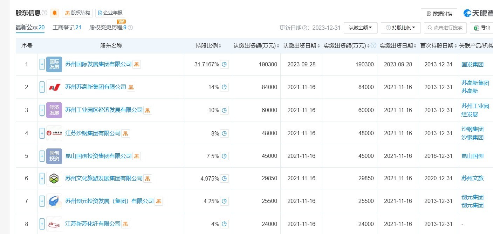Click the orange bell alert icon
The width and height of the screenshot is (493, 234).
click(55, 13)
